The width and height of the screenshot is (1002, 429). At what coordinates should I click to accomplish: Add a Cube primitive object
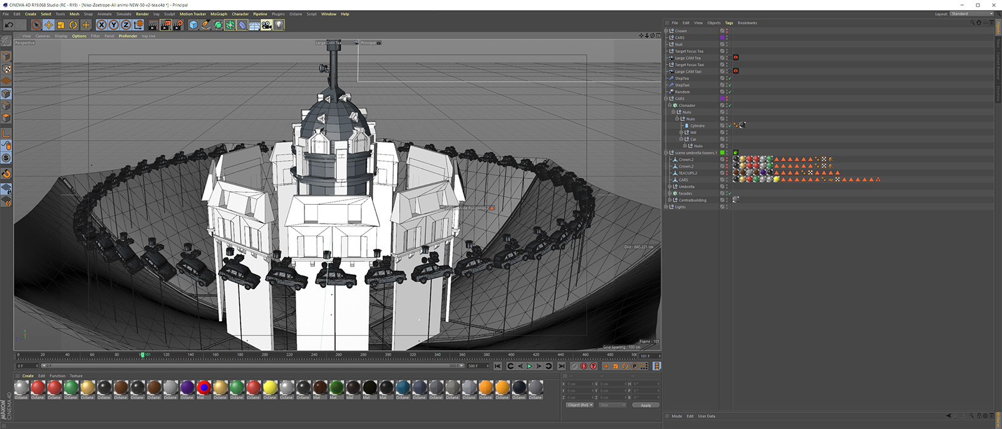[x=194, y=25]
